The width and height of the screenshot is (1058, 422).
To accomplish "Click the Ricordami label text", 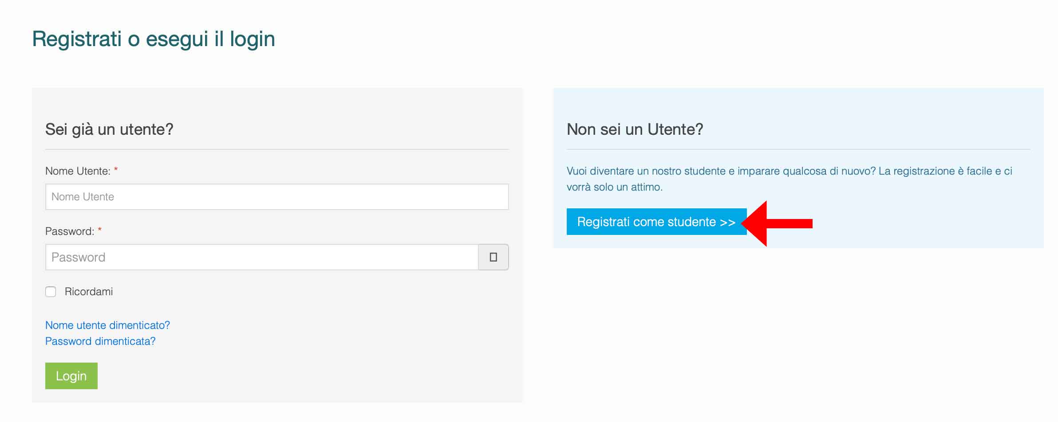I will pos(89,292).
